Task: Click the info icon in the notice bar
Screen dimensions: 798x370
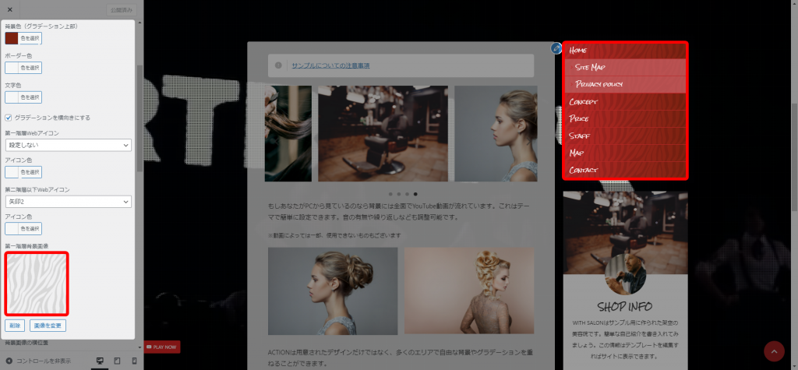Action: [278, 65]
